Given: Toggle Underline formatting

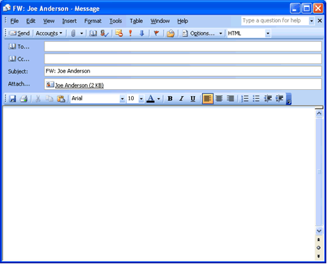Looking at the screenshot, I should (192, 99).
